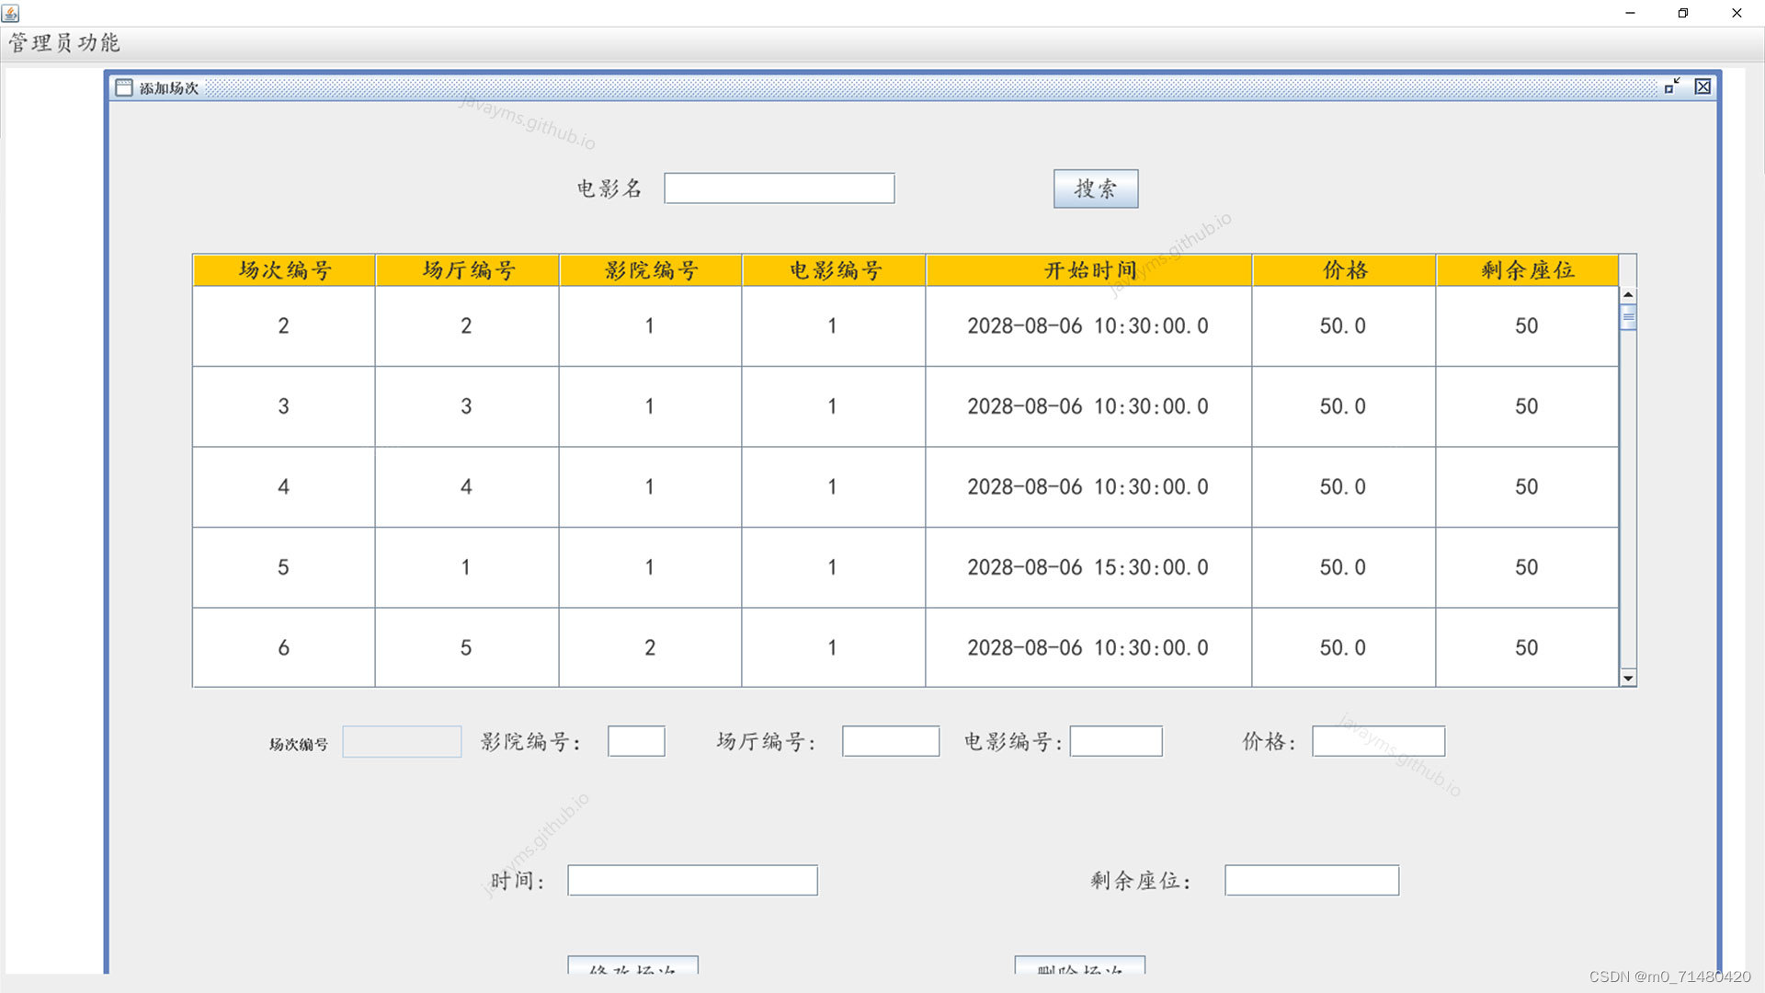Click the 影院编号 column header
This screenshot has width=1765, height=993.
tap(651, 270)
